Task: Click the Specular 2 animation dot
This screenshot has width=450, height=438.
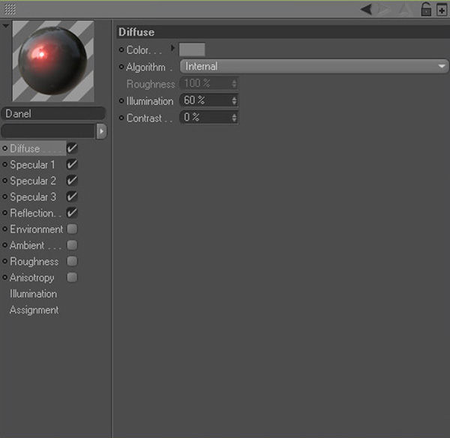Action: [5, 181]
